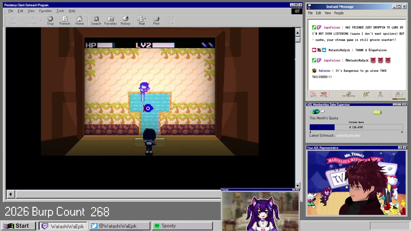The height and width of the screenshot is (231, 411).
Task: Click the Twitch icon on the taskbar
Action: tap(45, 226)
